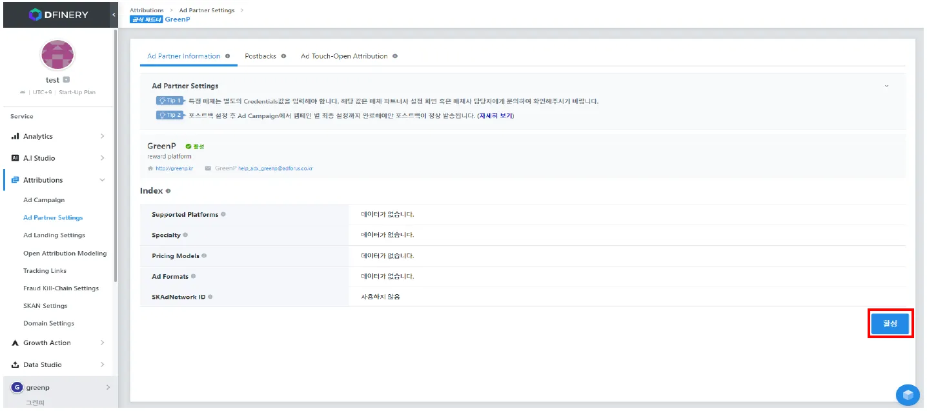Click the mail icon beside GreenP email

[x=208, y=168]
